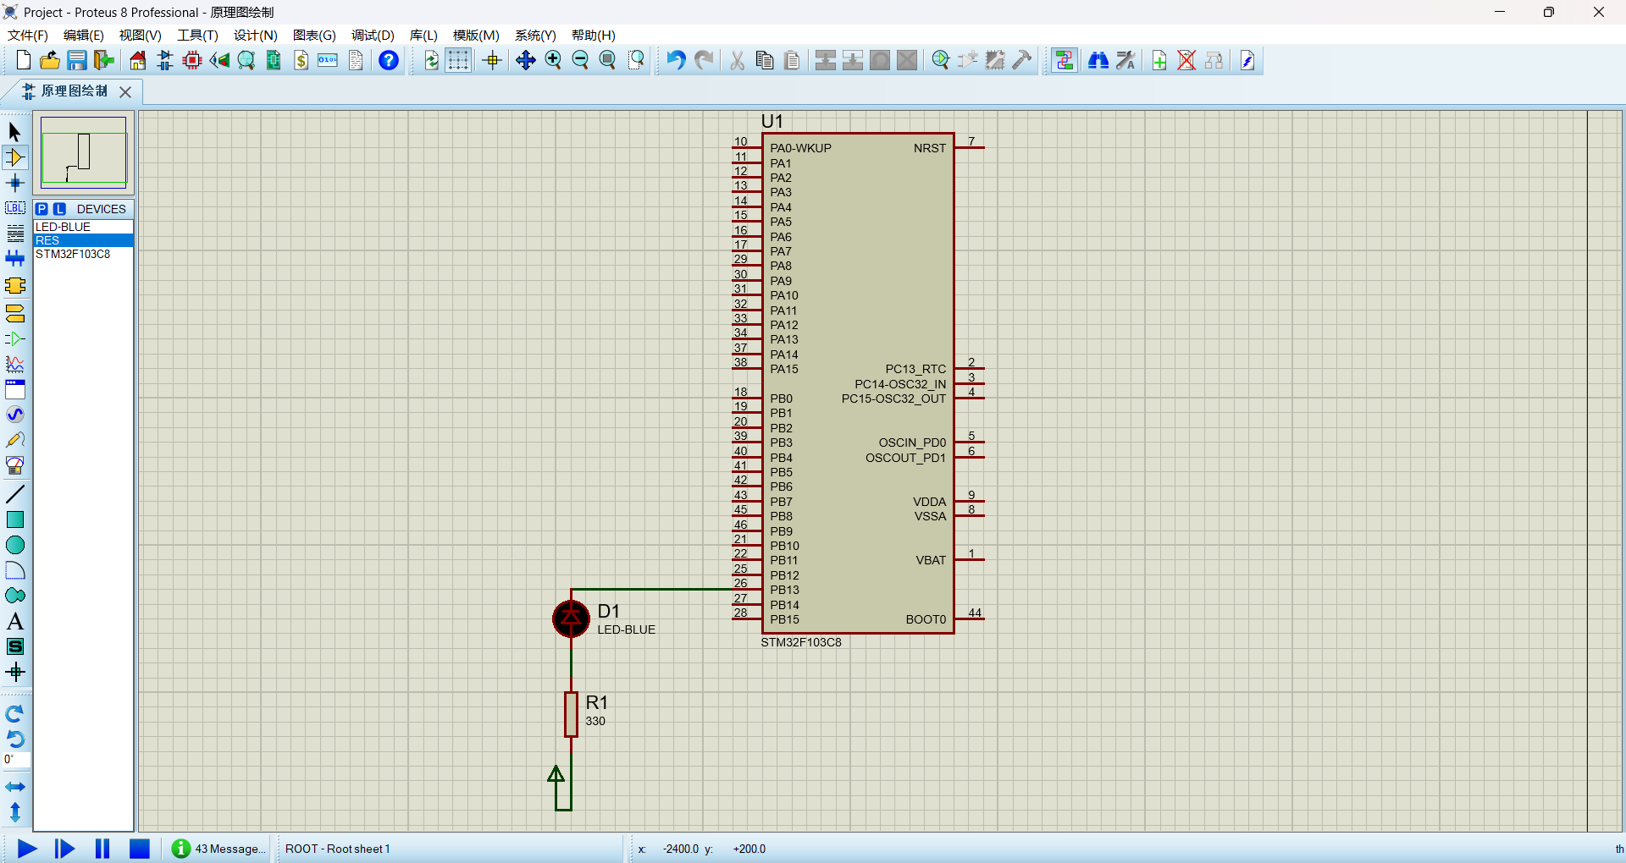Select RES in the devices list
The width and height of the screenshot is (1626, 863).
pyautogui.click(x=83, y=240)
